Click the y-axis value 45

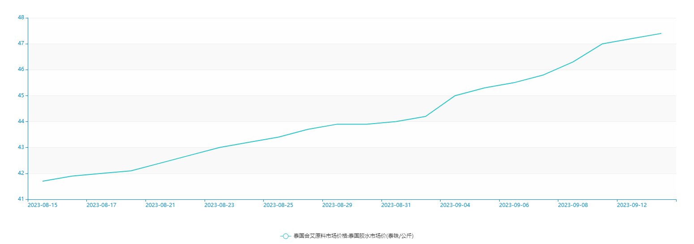point(21,95)
